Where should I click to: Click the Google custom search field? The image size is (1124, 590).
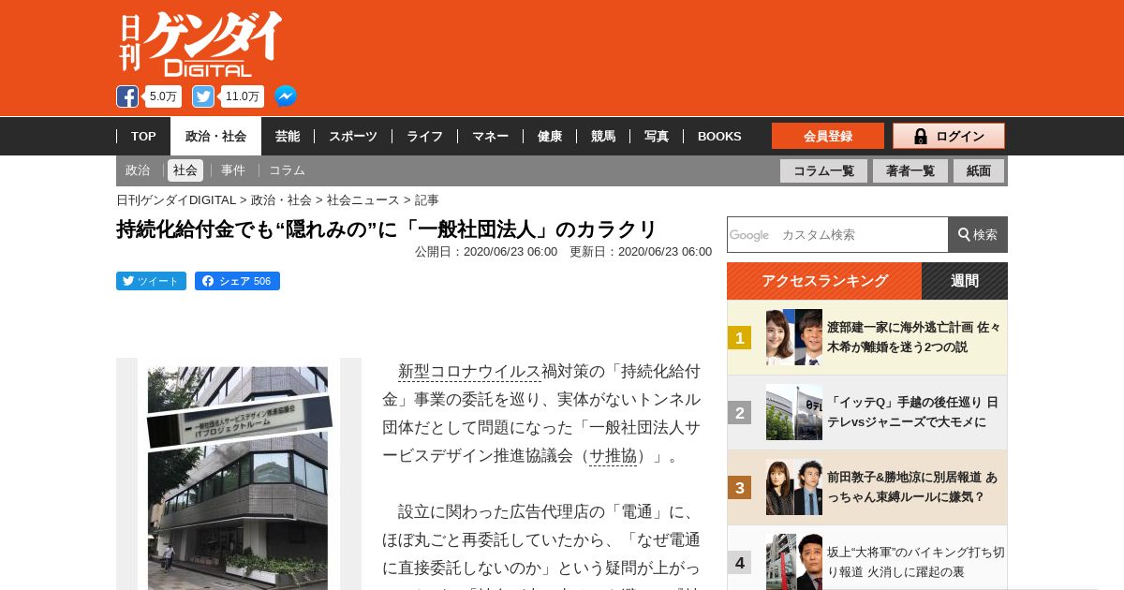pos(837,234)
